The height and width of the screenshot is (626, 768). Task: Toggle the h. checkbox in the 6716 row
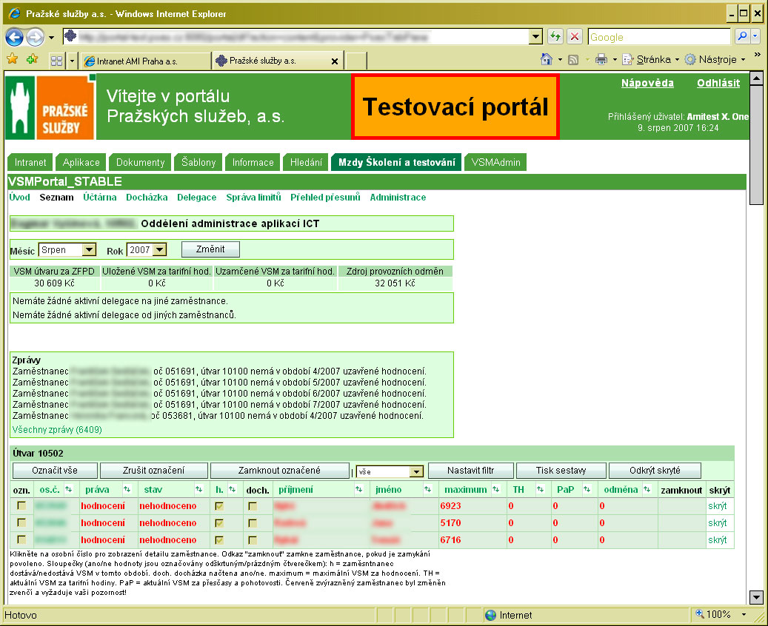(219, 540)
